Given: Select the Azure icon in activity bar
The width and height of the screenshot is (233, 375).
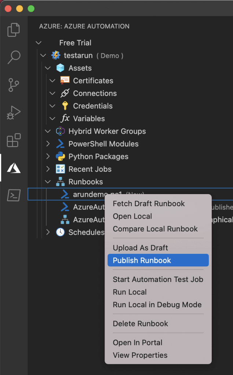Looking at the screenshot, I should [14, 168].
